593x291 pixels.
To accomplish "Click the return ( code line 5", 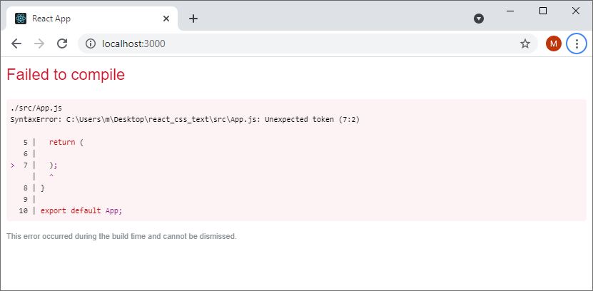I will (x=66, y=142).
